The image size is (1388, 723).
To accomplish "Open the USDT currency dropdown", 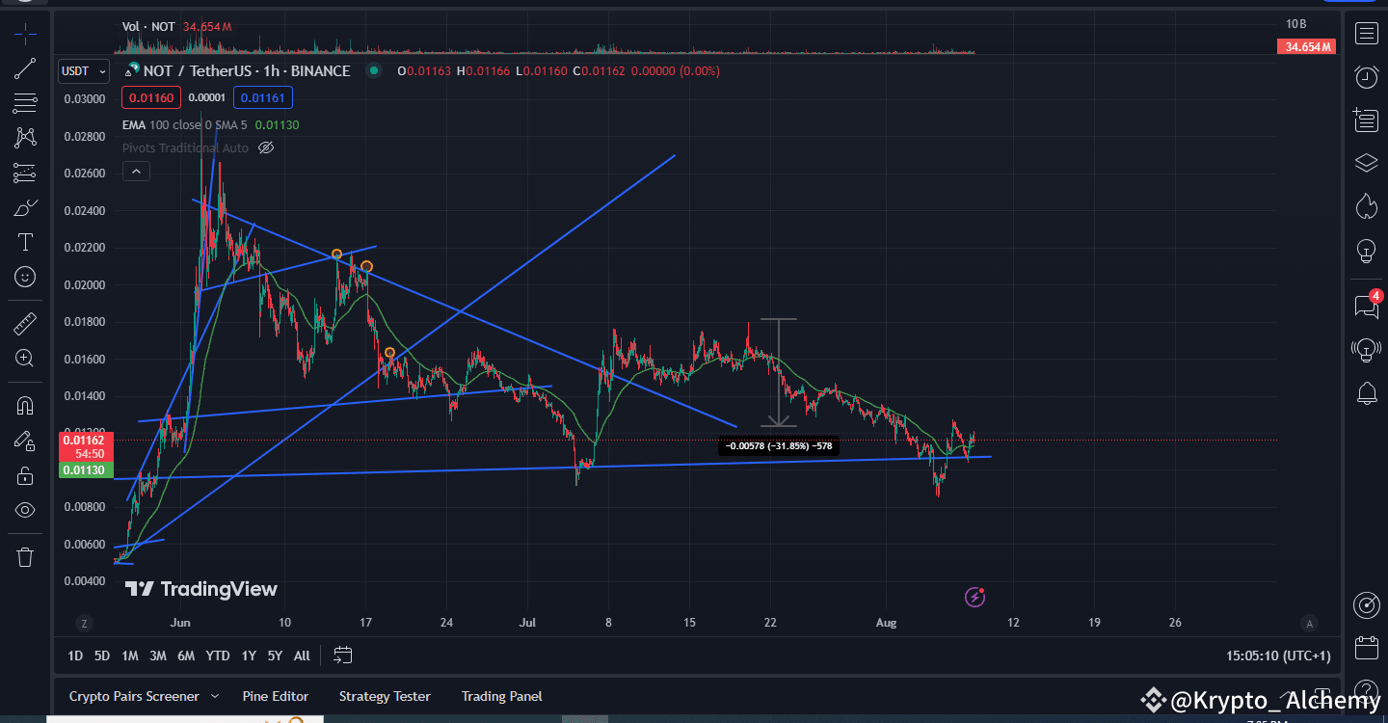I will (83, 70).
